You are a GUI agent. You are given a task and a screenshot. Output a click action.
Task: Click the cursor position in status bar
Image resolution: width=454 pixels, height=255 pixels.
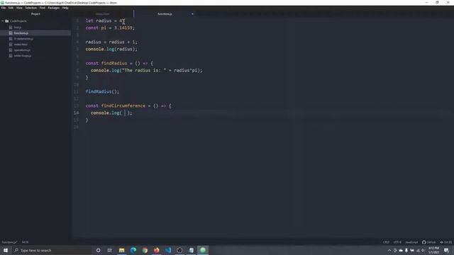pyautogui.click(x=25, y=242)
